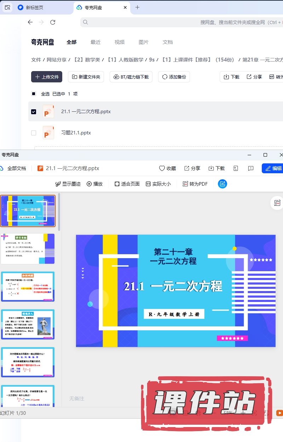Uncheck the 21.1 一元二次方程.pptx checkbox
The height and width of the screenshot is (442, 283).
34,111
